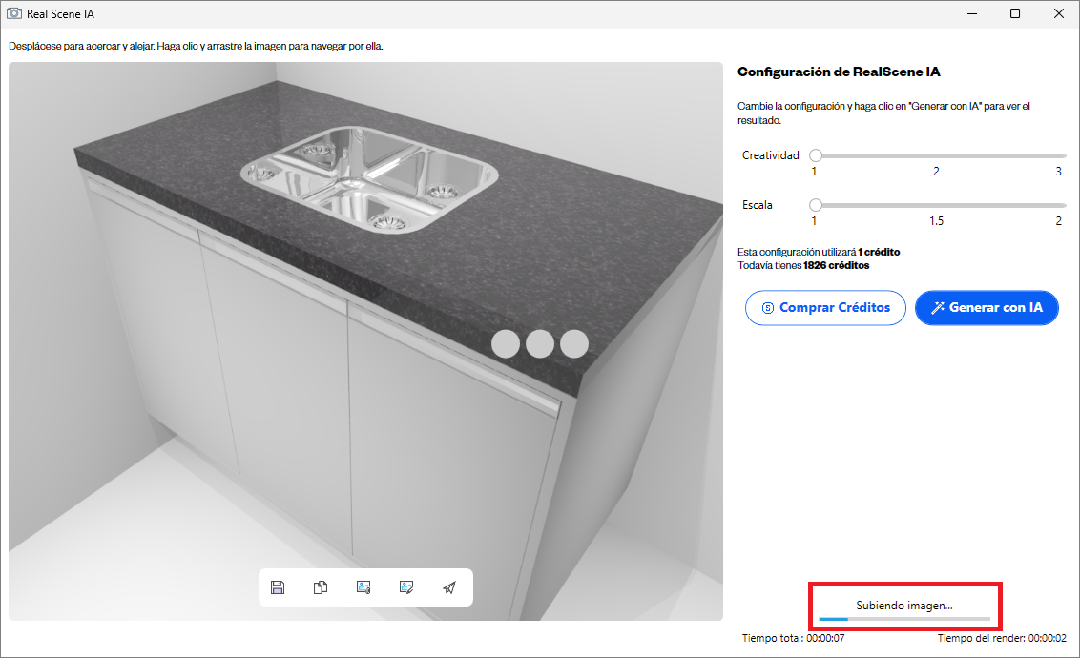Click the Generar con IA button
The height and width of the screenshot is (658, 1080).
987,308
